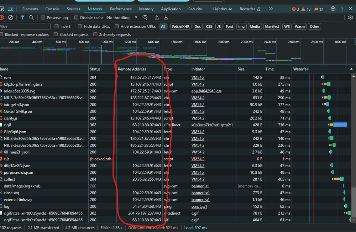Click into the Filter text field
Image resolution: width=356 pixels, height=232 pixels.
25,27
